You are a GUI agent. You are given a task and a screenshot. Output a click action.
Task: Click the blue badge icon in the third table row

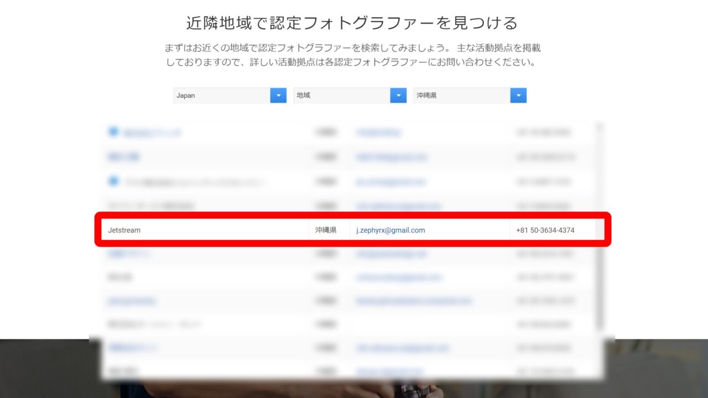[113, 181]
